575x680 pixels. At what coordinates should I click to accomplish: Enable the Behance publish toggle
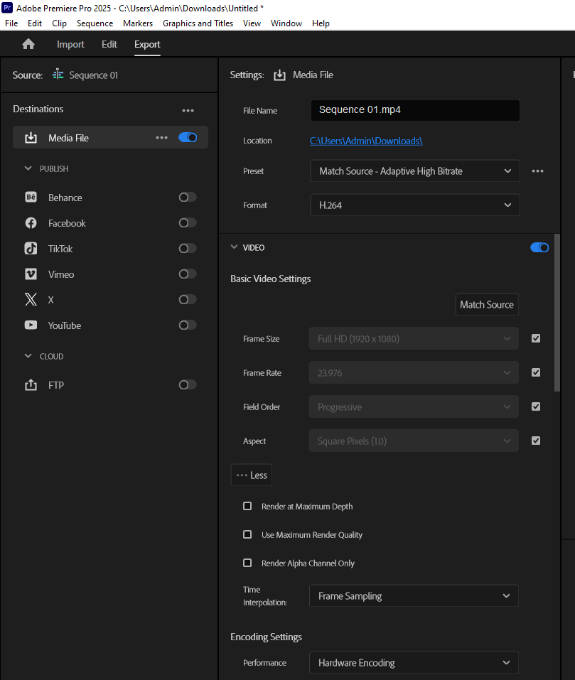[188, 198]
